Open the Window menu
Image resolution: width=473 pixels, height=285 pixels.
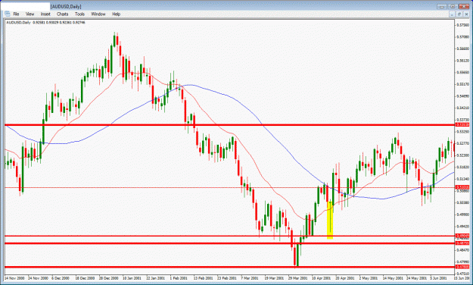point(98,14)
